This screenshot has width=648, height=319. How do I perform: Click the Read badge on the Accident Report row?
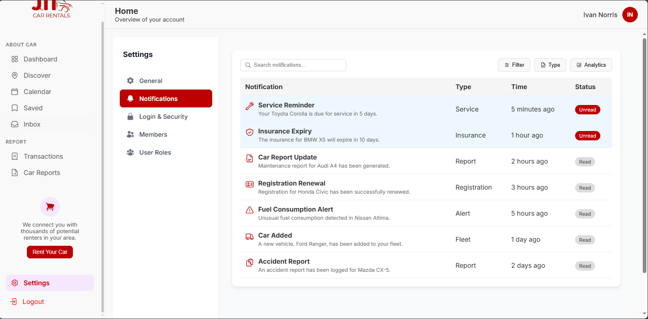(x=585, y=266)
